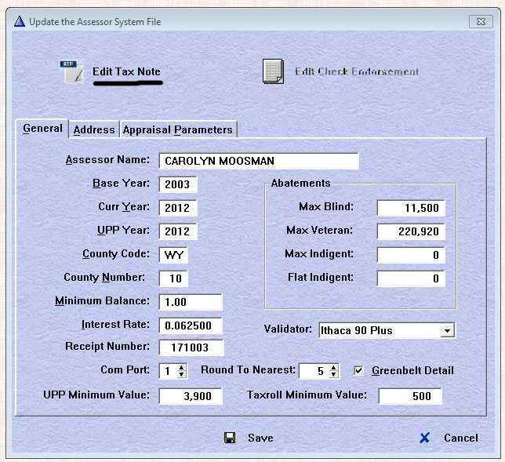Image resolution: width=505 pixels, height=462 pixels.
Task: Click the Edit Check Endorsement document icon
Action: [273, 71]
